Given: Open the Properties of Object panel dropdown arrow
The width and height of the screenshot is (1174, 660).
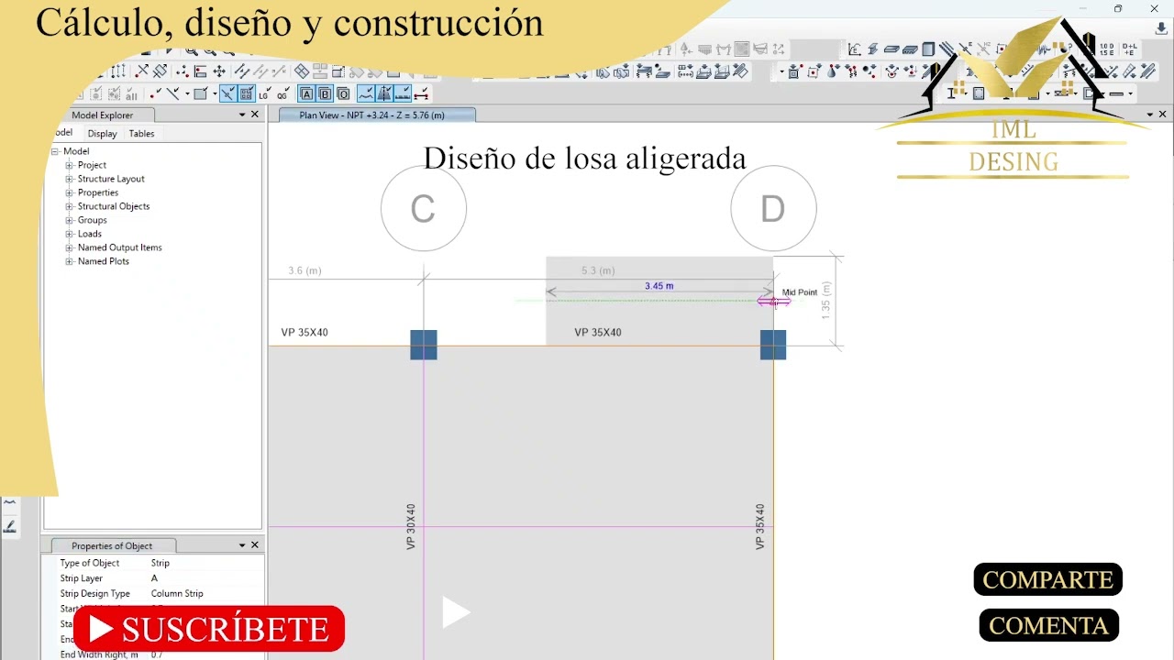Looking at the screenshot, I should (242, 545).
